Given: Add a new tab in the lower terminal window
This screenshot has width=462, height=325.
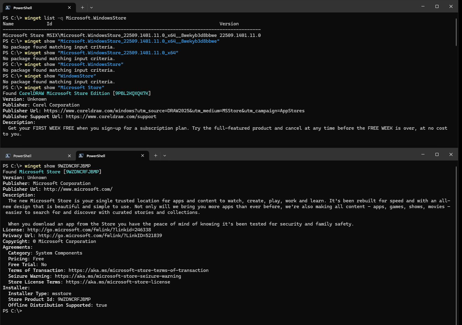Looking at the screenshot, I should tap(156, 156).
